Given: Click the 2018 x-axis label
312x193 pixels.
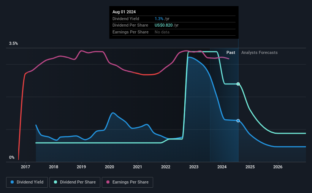Looking at the screenshot, I should point(54,167).
